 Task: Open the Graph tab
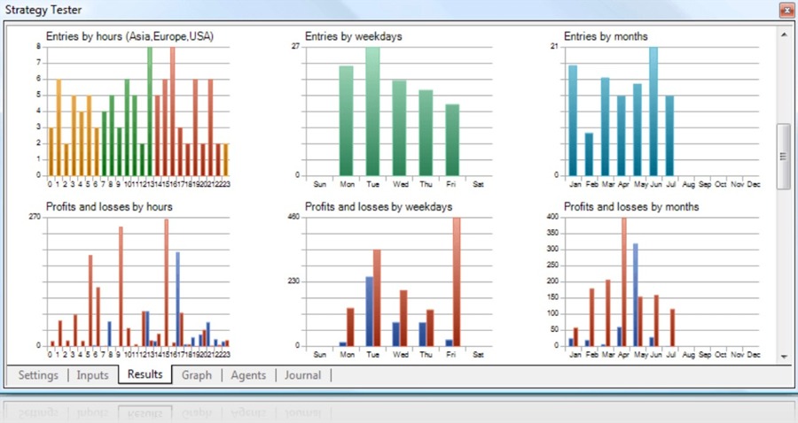(x=197, y=375)
